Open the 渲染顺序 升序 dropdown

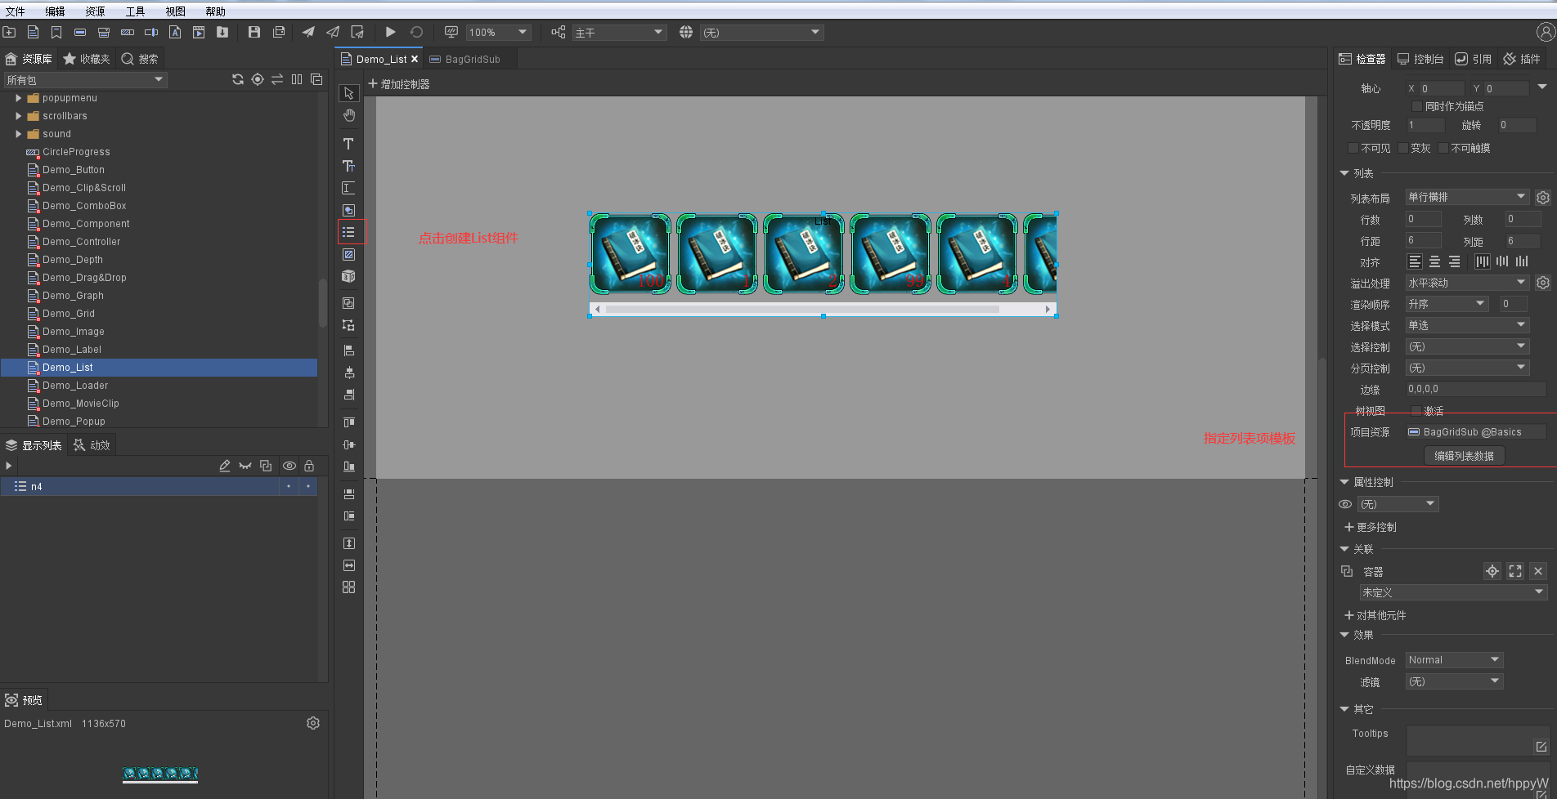(x=1447, y=304)
